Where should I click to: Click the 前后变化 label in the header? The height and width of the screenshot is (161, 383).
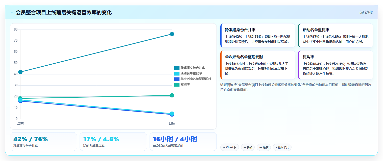(366, 12)
